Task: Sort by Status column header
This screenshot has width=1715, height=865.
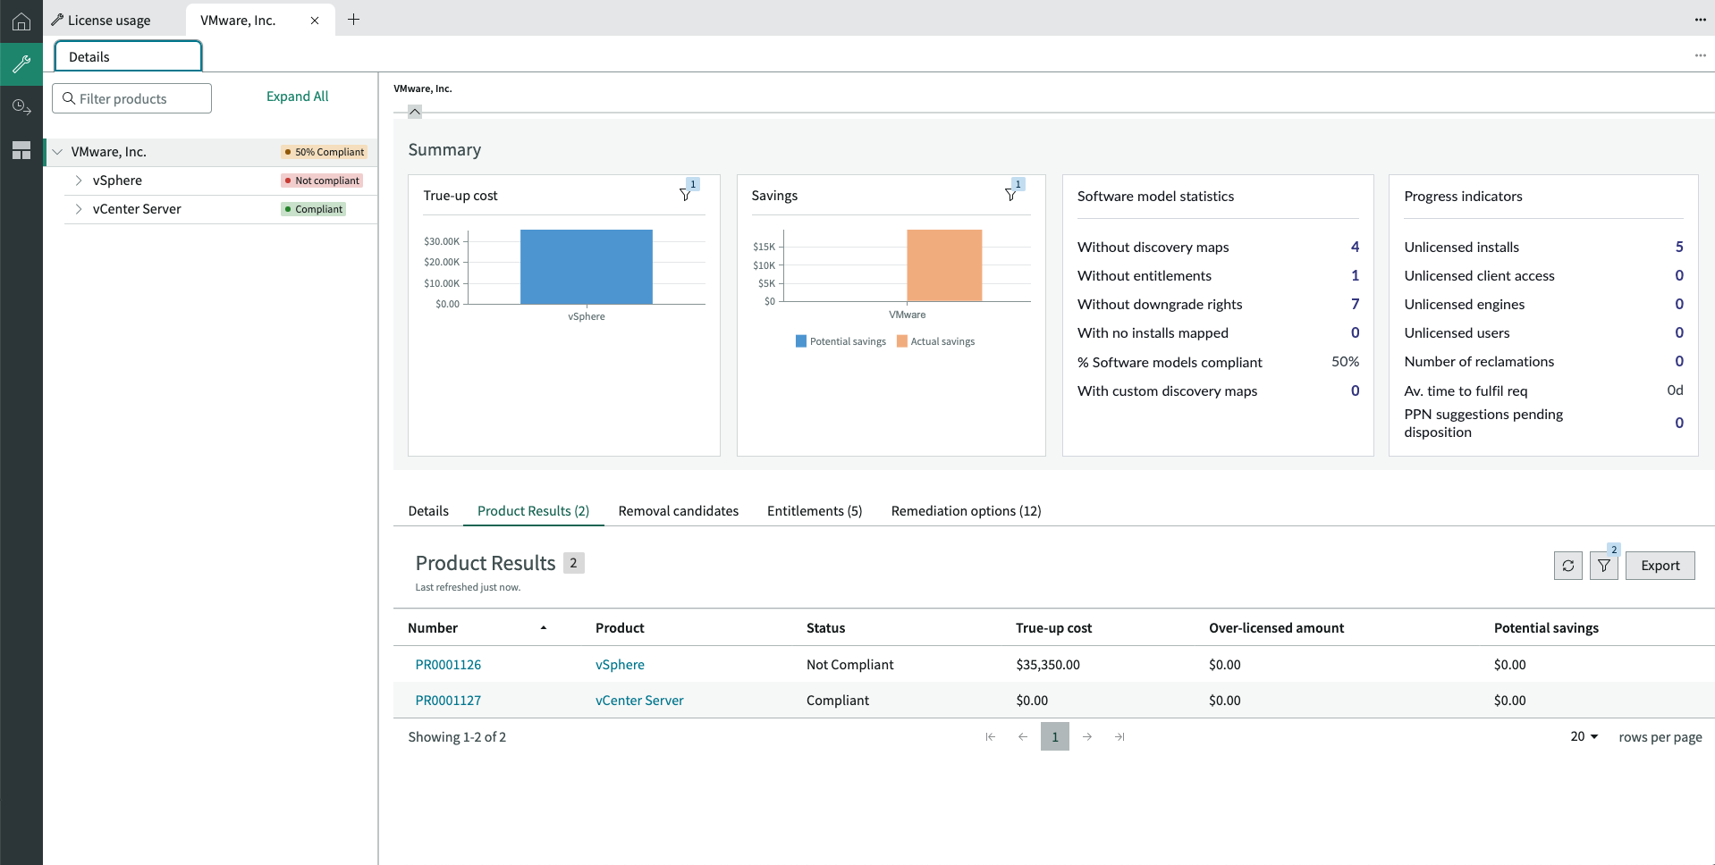Action: 825,628
